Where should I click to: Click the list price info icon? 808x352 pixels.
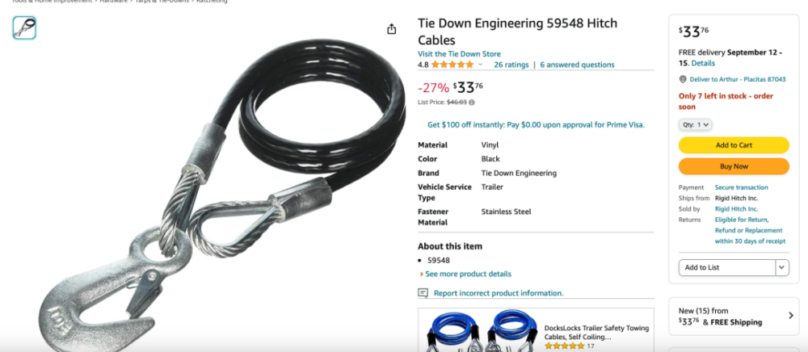point(472,102)
